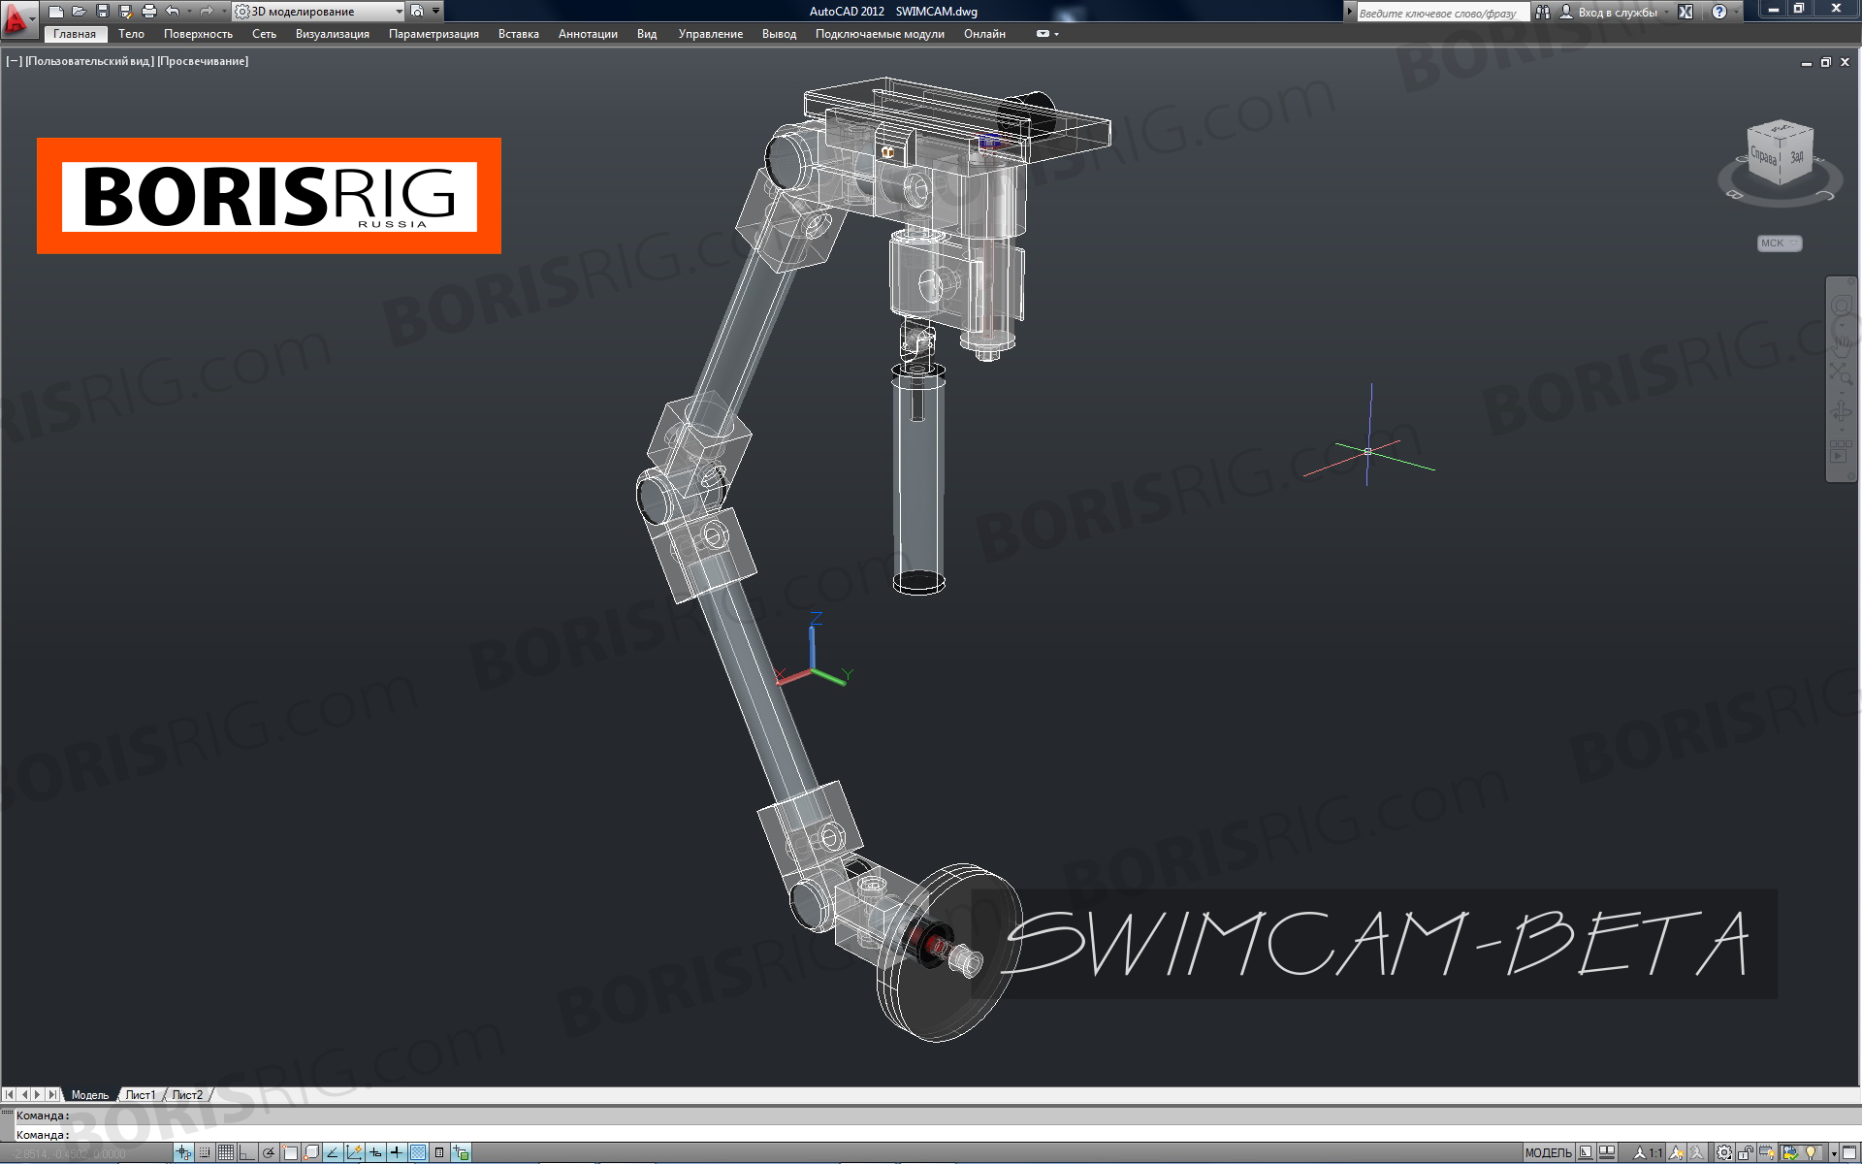This screenshot has height=1164, width=1862.
Task: Click the [−] viewport controls label
Action: point(15,61)
